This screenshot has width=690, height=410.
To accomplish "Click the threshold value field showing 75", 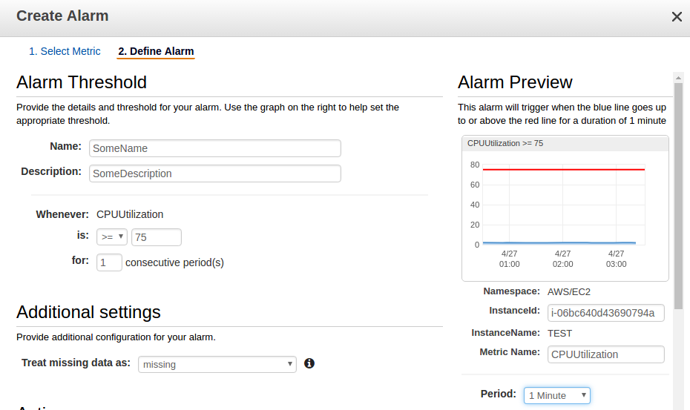I will pos(156,237).
